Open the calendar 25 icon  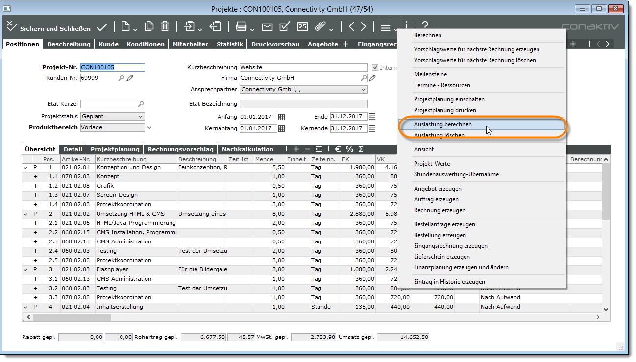303,27
